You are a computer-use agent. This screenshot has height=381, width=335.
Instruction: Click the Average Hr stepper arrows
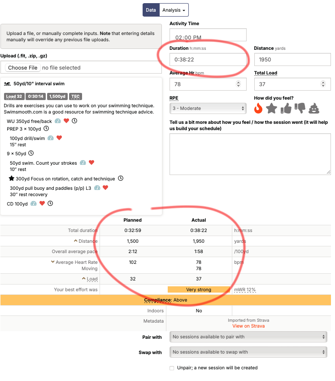tap(239, 84)
